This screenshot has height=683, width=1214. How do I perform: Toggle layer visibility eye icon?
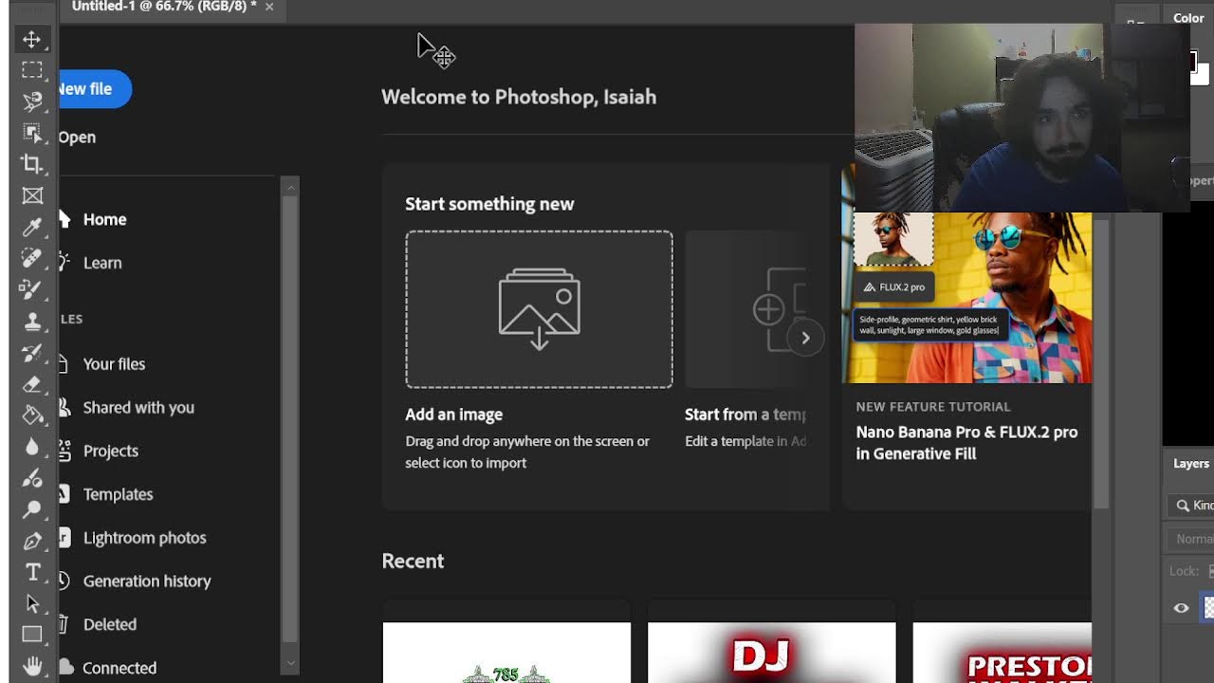click(1181, 608)
